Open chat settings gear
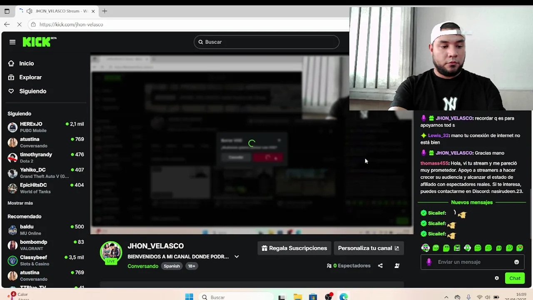Viewport: 533px width, 300px height. 497,278
